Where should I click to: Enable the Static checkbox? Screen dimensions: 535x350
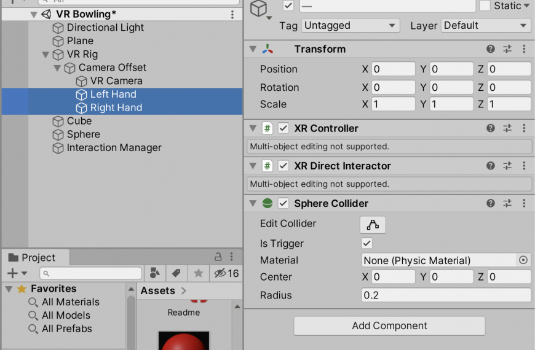(485, 6)
